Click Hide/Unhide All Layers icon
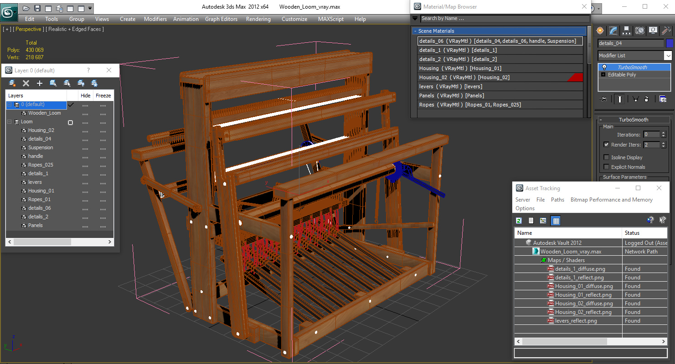Screen dimensions: 675x364 (81, 83)
